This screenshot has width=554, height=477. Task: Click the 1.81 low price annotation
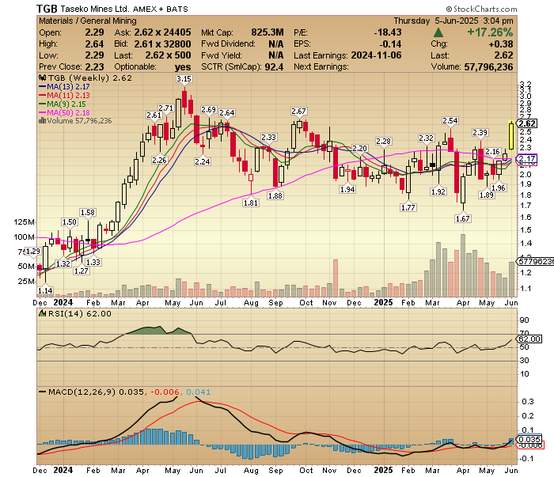(x=251, y=203)
